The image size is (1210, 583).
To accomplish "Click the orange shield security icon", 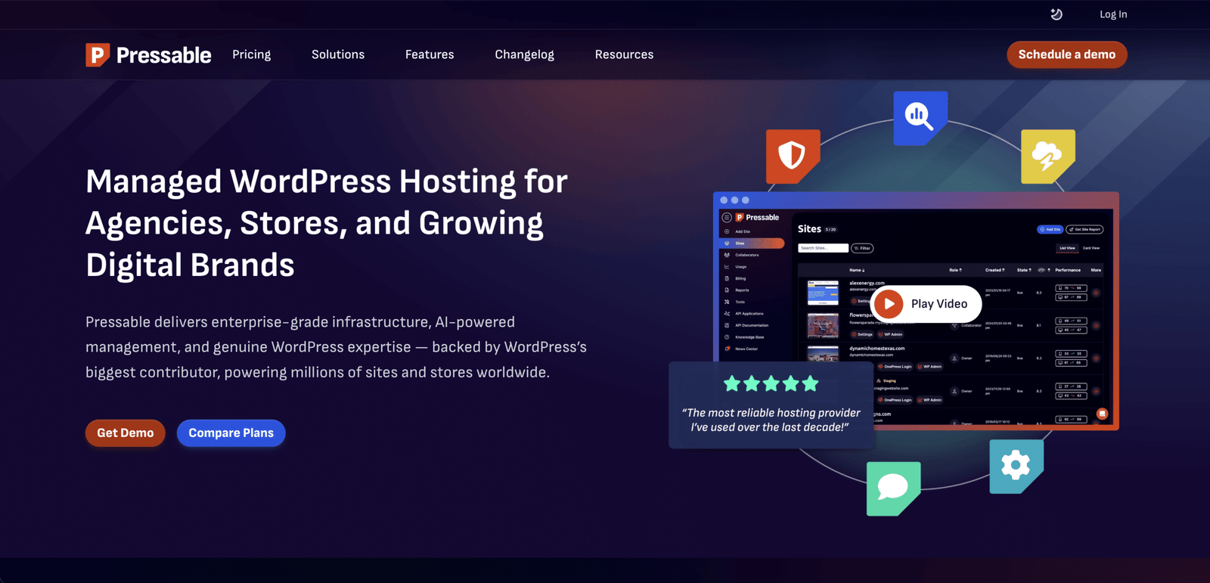I will click(793, 157).
